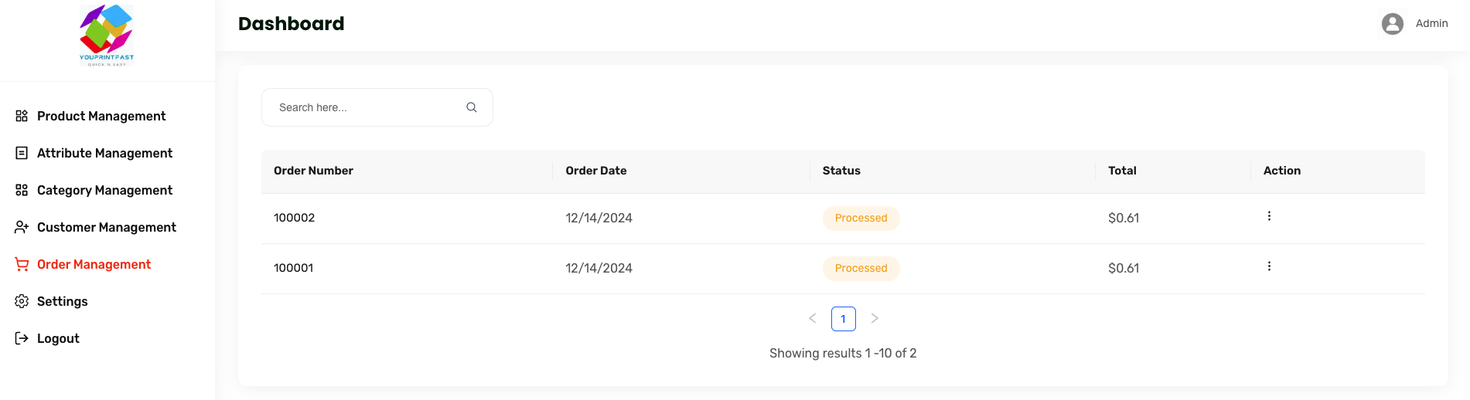Screen dimensions: 1470x400
Task: Select page 1 in pagination
Action: tap(844, 318)
